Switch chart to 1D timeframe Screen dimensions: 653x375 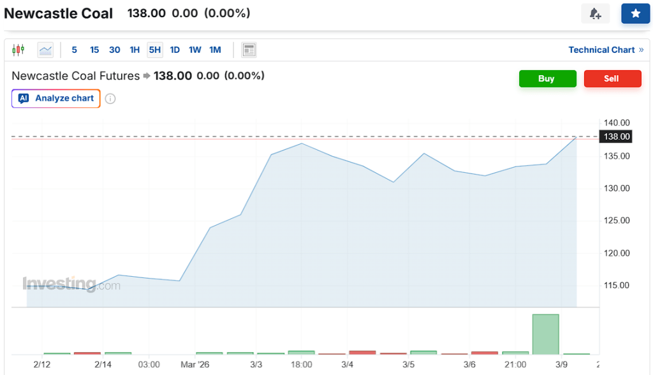point(175,50)
